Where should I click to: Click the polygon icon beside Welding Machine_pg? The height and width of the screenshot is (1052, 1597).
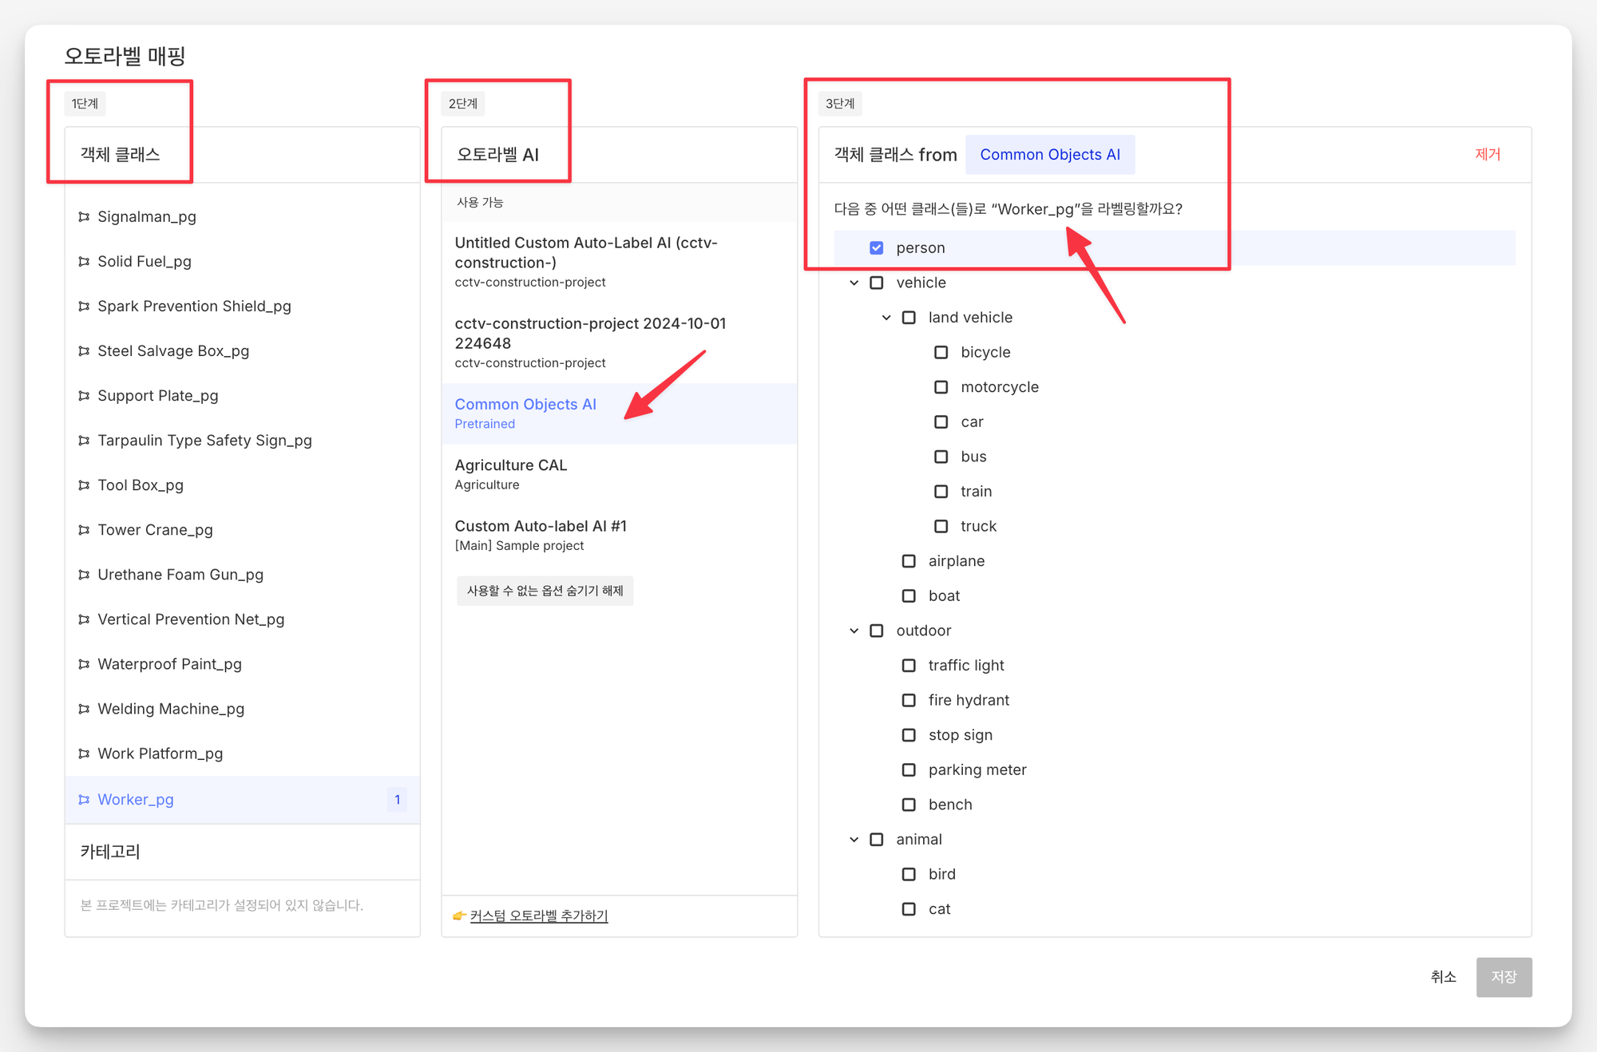[84, 709]
